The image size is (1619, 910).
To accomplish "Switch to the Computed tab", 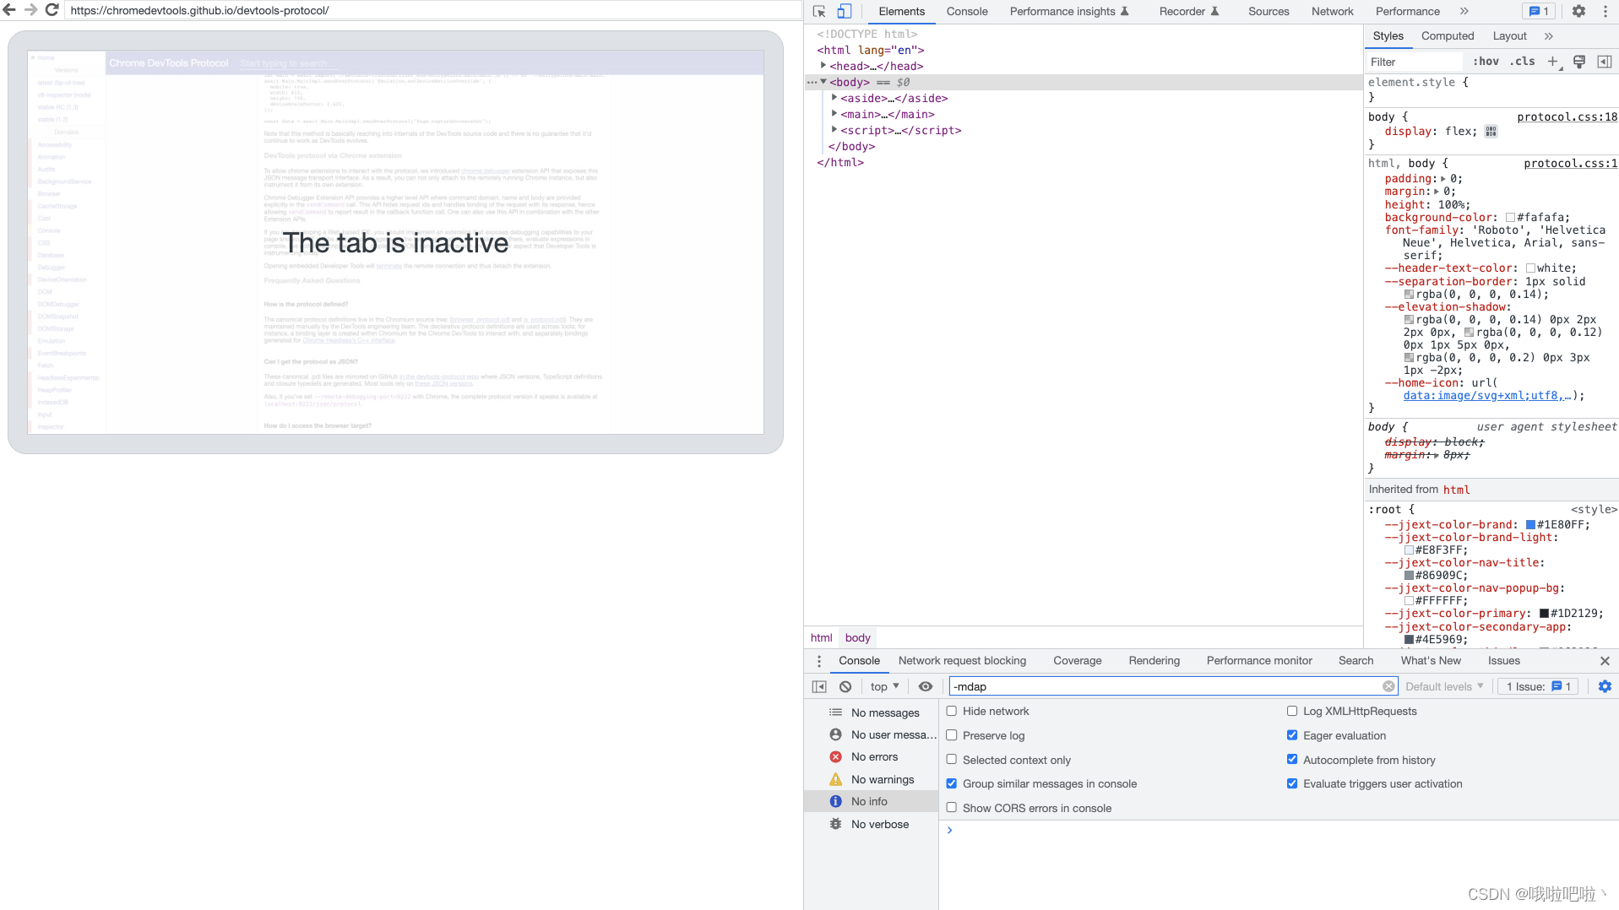I will coord(1447,35).
